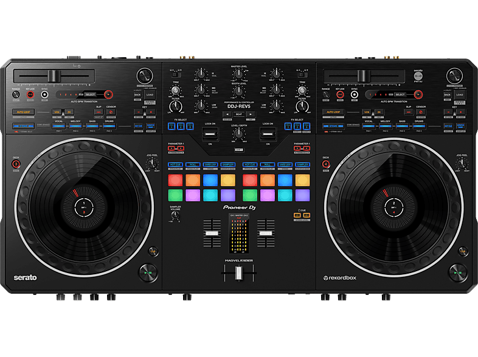Select right pad mode SAMPLER
Screen dimensions: 478x357
click(x=302, y=165)
